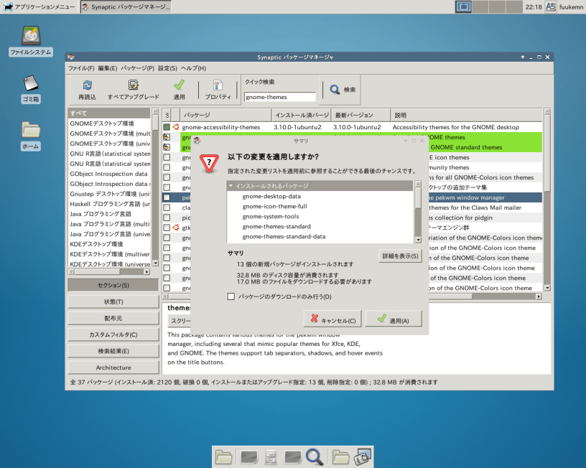The image size is (586, 468).
Task: Click the Architecture filter button
Action: 113,368
